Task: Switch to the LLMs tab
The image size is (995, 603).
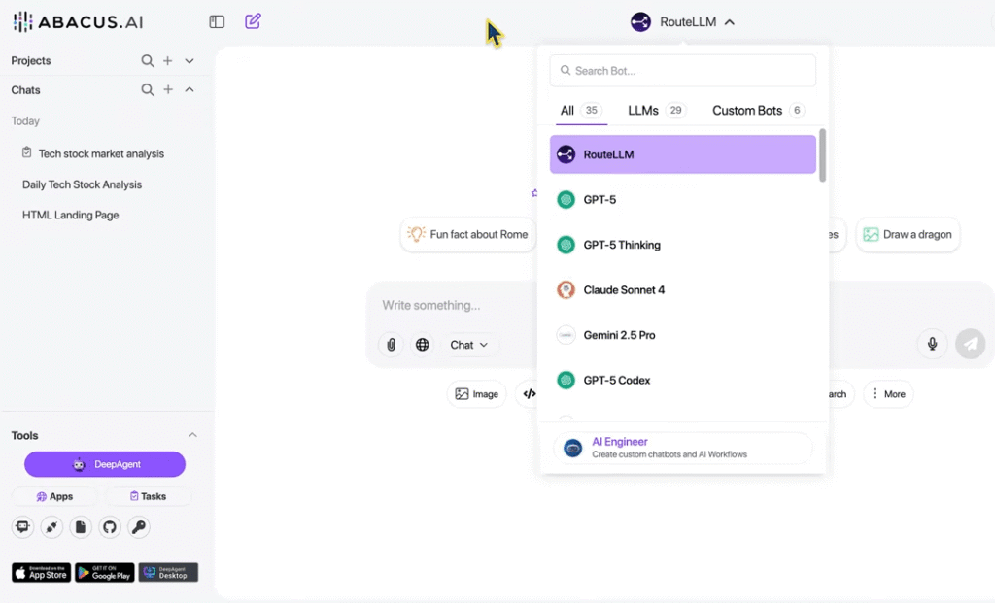Action: coord(657,111)
